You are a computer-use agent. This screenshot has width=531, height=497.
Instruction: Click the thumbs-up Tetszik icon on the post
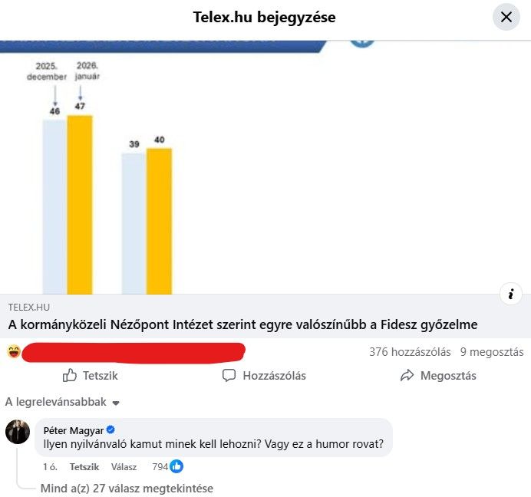tap(70, 376)
